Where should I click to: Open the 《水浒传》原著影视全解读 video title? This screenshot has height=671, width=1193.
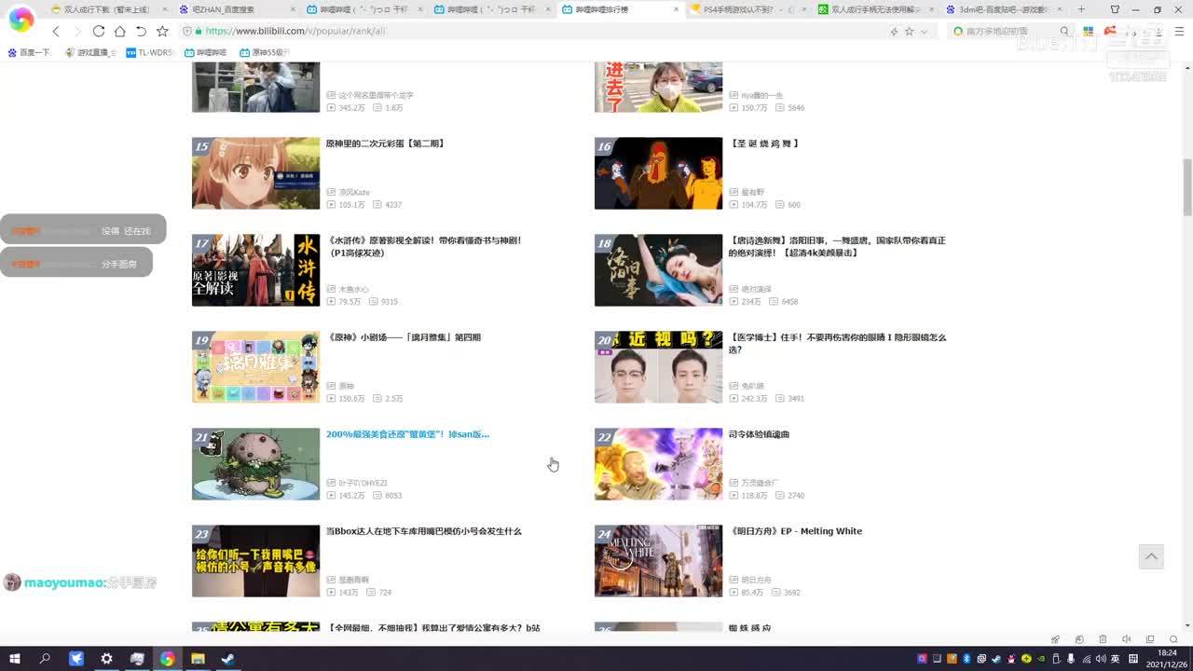[423, 246]
